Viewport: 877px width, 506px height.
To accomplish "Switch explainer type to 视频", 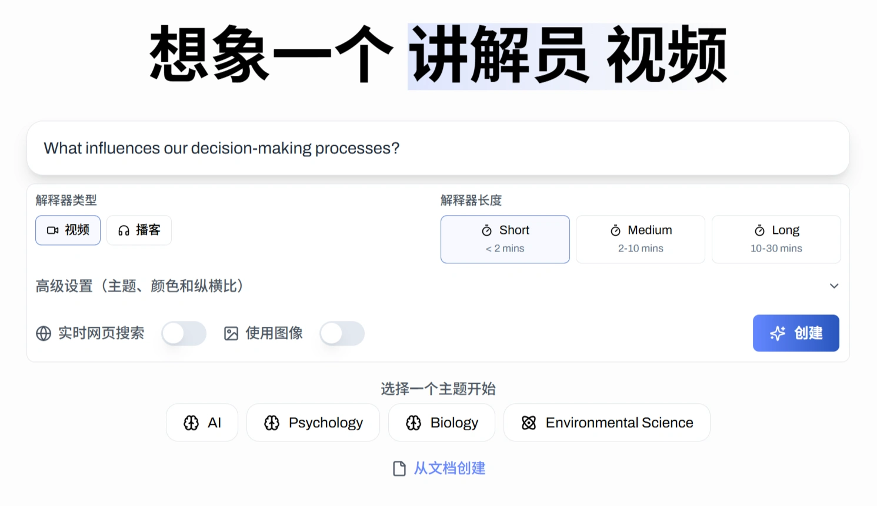I will click(x=68, y=230).
